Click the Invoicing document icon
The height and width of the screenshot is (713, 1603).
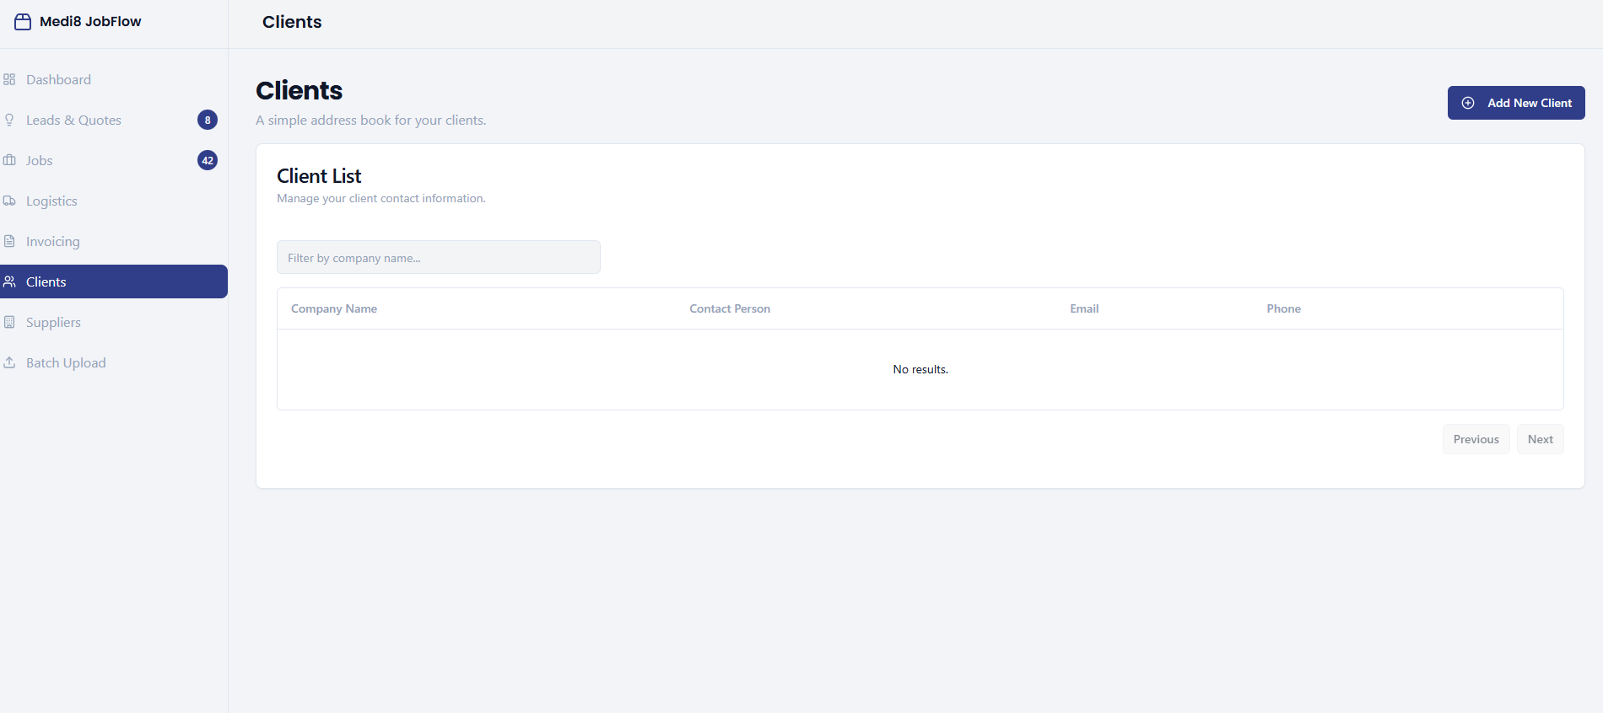tap(9, 241)
